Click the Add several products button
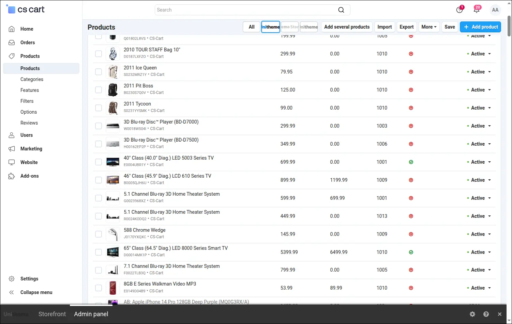Viewport: 512px width, 324px height. click(347, 27)
